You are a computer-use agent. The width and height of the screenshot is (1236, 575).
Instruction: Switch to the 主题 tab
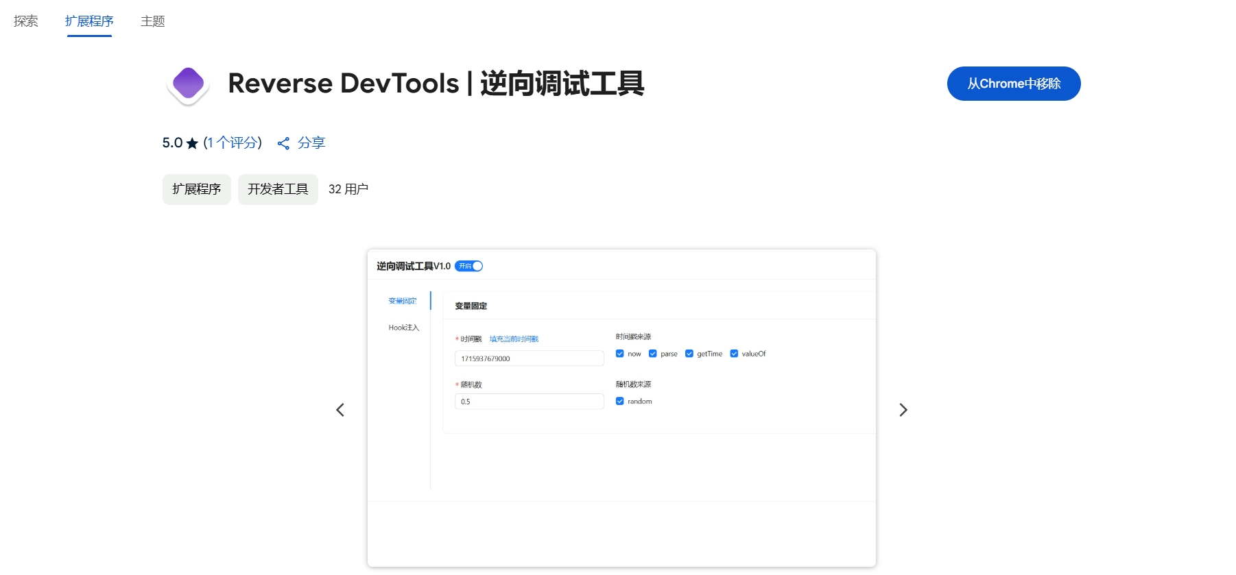[152, 21]
